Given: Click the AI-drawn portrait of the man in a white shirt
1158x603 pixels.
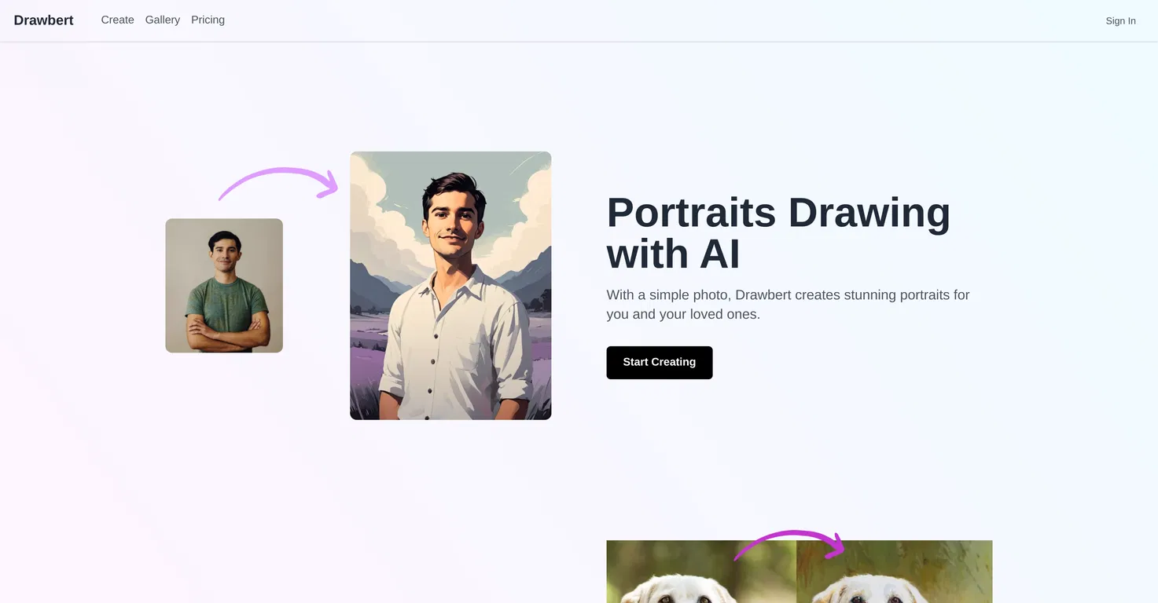Looking at the screenshot, I should [450, 286].
